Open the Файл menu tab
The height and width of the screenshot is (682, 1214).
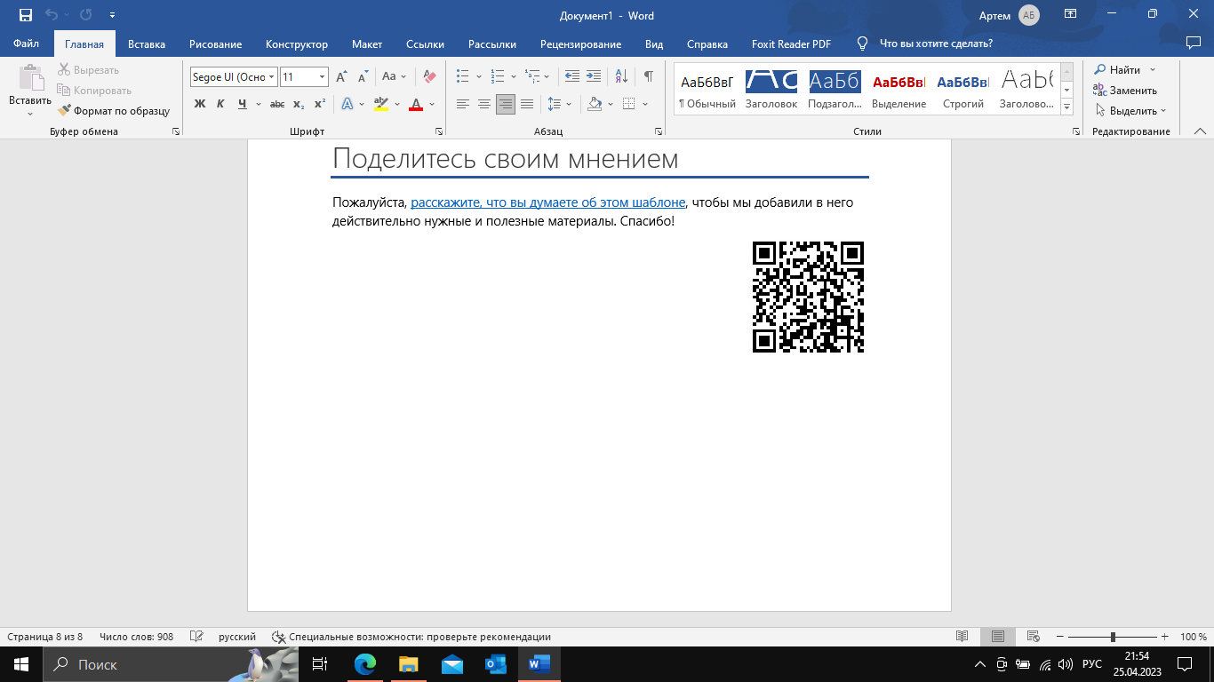27,44
